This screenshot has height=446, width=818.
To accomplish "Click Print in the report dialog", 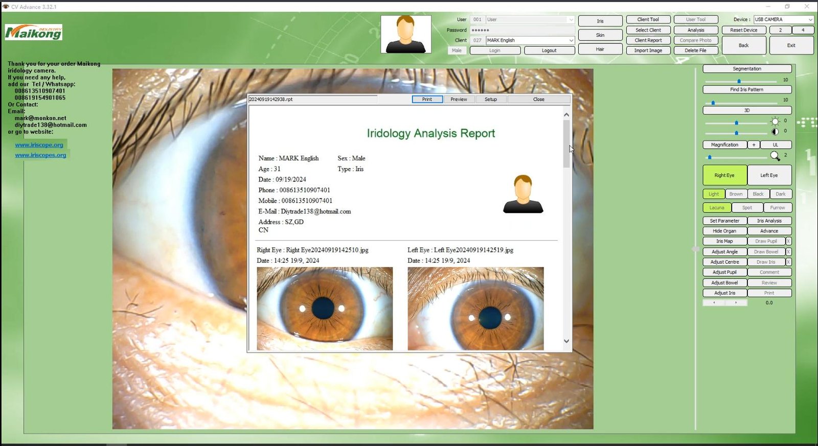I will 427,99.
